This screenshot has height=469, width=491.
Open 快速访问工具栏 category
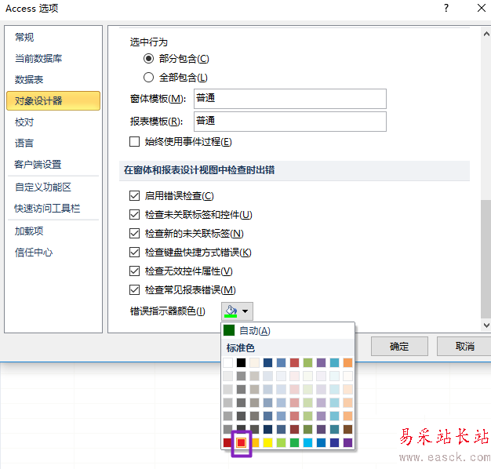pyautogui.click(x=53, y=208)
